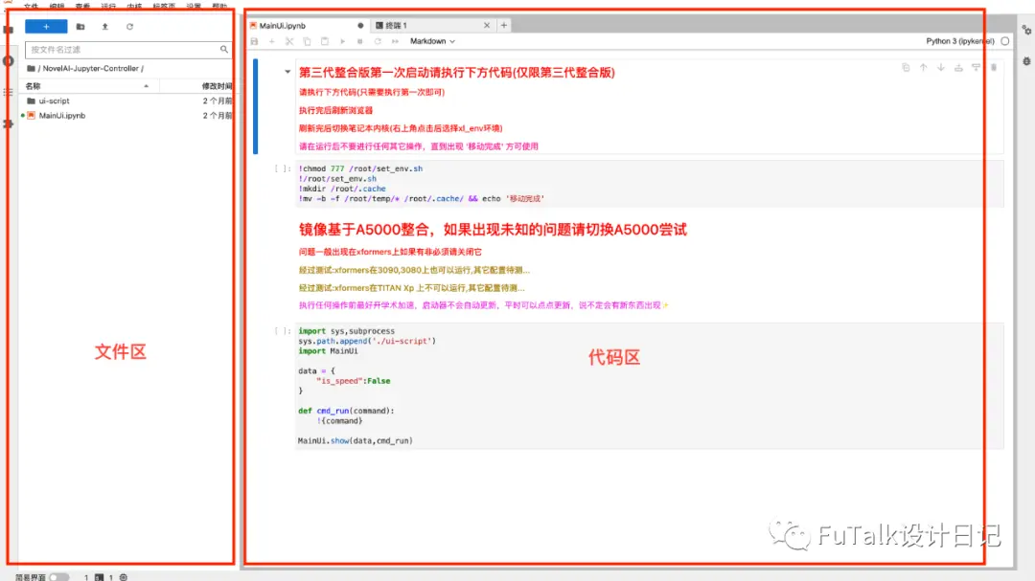Open the property inspector gears icon
Screen dimensions: 1035x581
click(x=1026, y=31)
